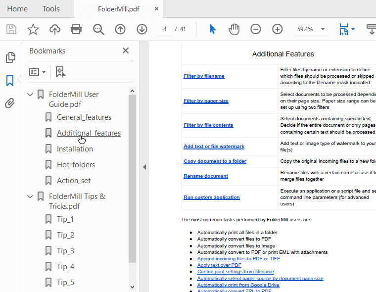Jump to Tip_5 bookmark
The width and height of the screenshot is (376, 292).
65,283
